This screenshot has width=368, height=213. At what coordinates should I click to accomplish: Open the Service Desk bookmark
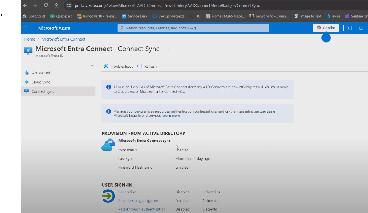pos(134,16)
